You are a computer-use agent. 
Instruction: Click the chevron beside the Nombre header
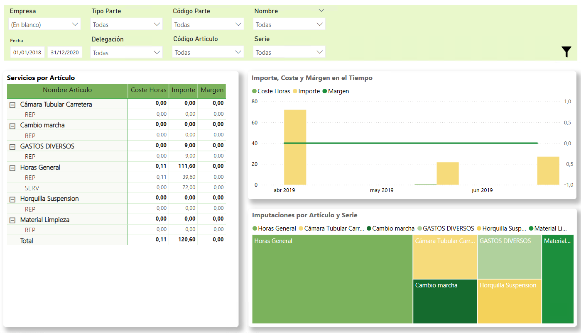coord(321,11)
